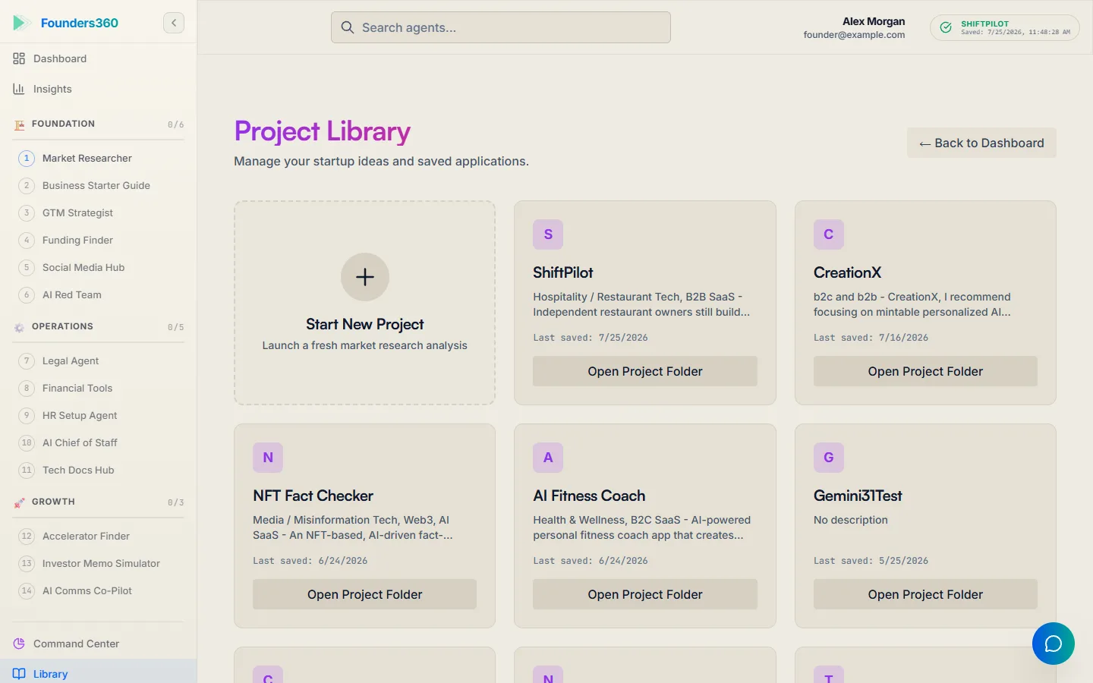Click the Growth rocket icon
This screenshot has height=683, width=1093.
(x=20, y=502)
